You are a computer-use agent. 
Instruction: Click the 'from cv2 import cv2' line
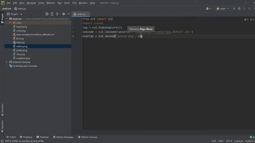coord(98,19)
